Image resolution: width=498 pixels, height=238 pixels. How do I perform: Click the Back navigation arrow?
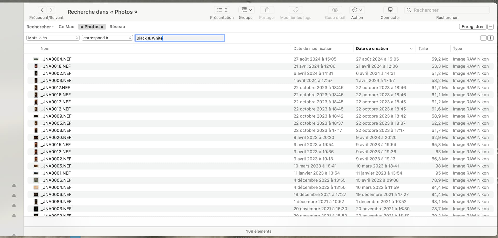[x=42, y=10]
